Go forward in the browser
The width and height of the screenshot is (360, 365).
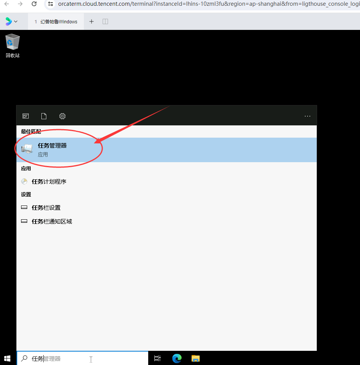point(20,4)
